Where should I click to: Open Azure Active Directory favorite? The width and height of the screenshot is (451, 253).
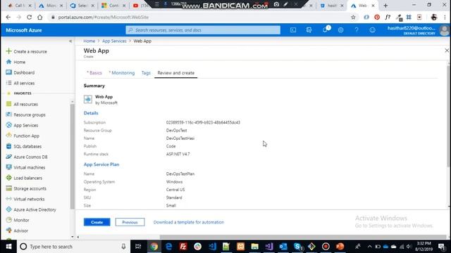click(31, 209)
